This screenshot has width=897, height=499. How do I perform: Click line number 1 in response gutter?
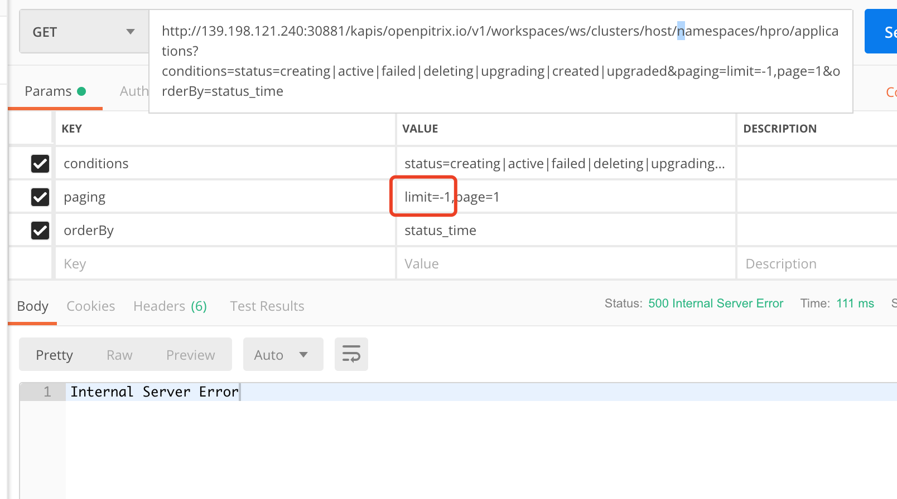[47, 392]
